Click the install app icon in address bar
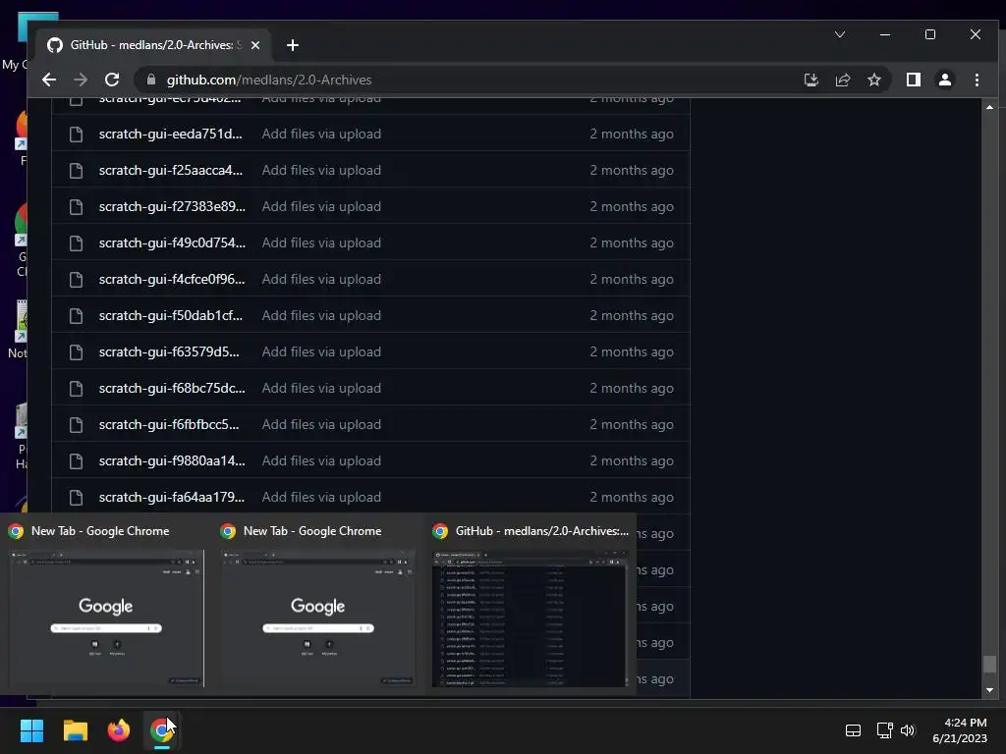Image resolution: width=1006 pixels, height=754 pixels. 810,80
